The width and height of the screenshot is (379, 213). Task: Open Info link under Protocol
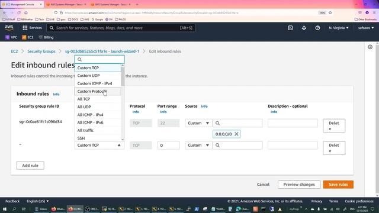coord(136,112)
